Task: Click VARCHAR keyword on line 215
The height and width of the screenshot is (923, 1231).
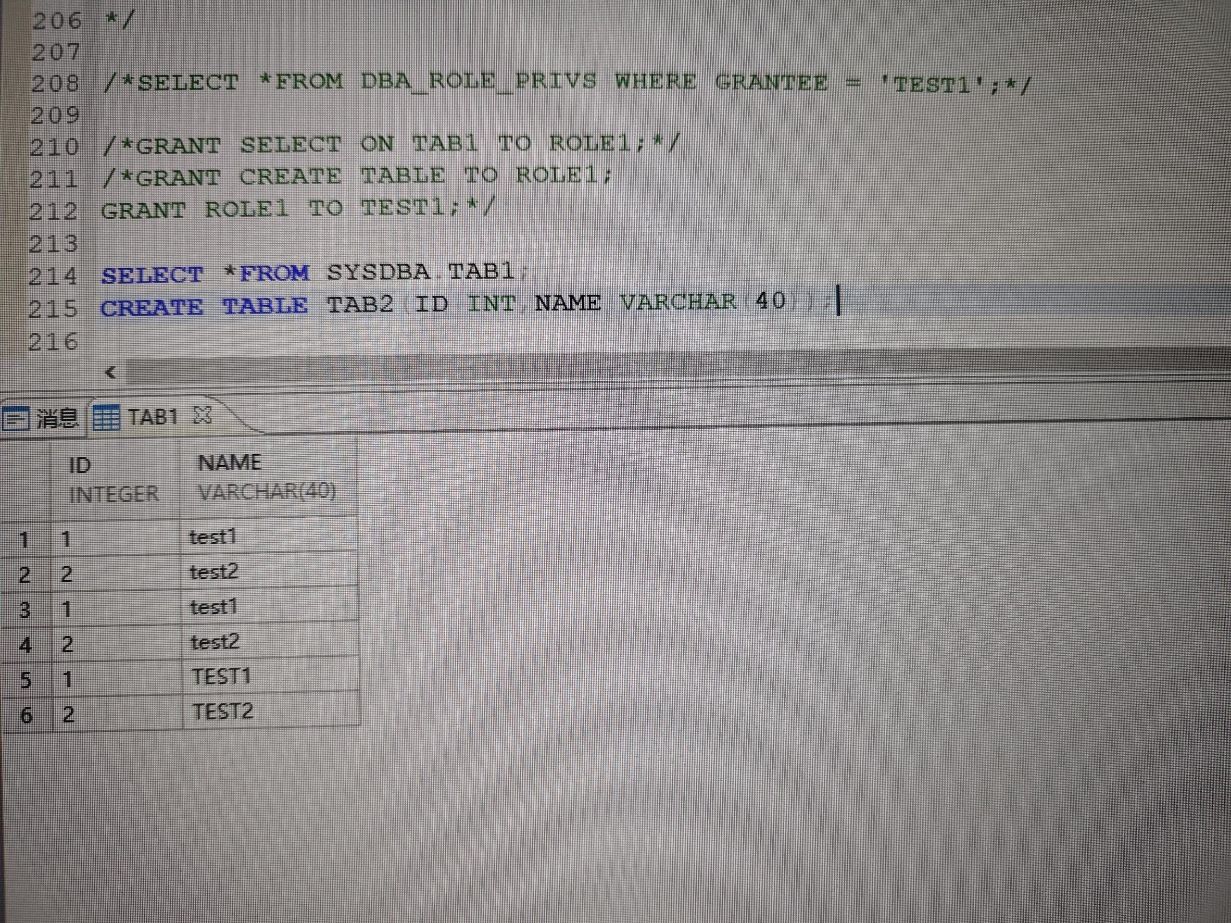Action: coord(678,302)
